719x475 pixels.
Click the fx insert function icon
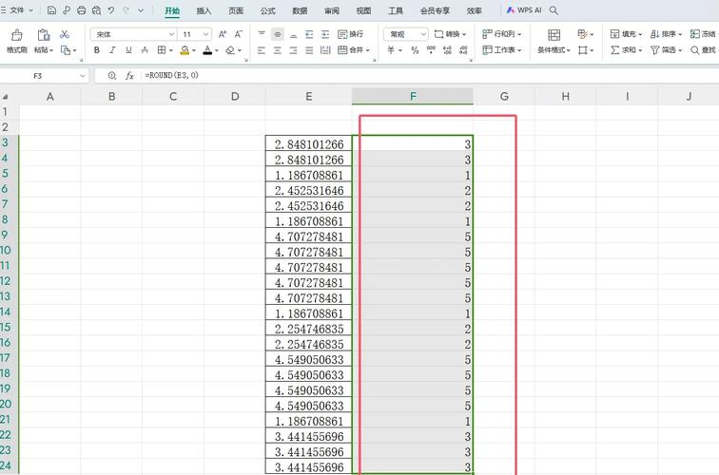129,76
